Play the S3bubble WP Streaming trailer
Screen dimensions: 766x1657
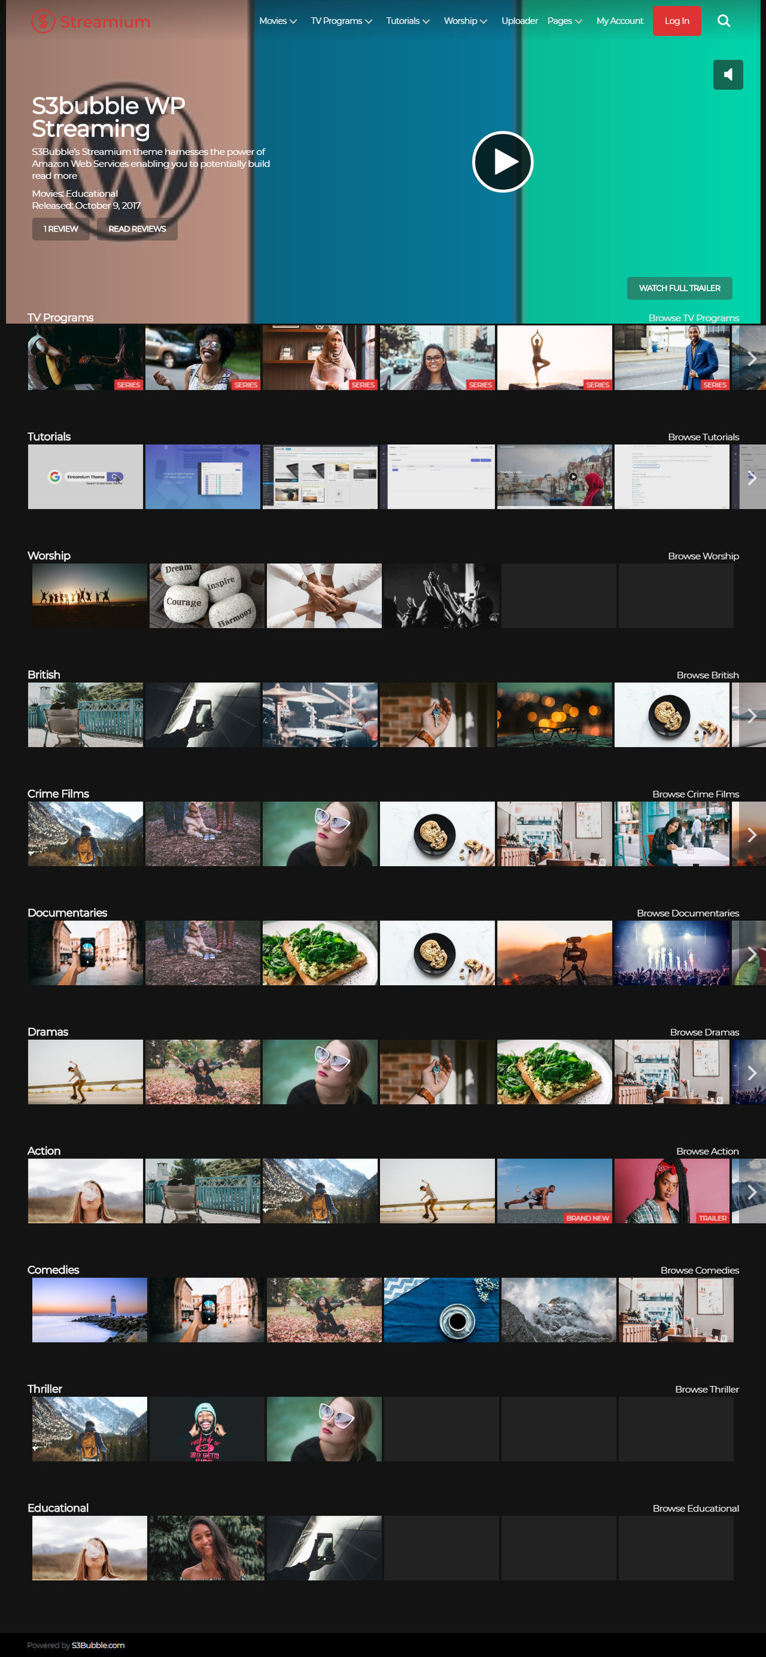coord(502,162)
